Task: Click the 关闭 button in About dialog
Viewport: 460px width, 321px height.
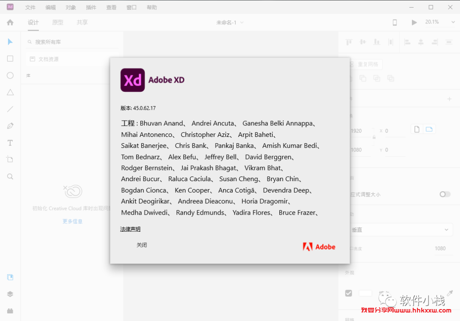Action: [x=142, y=245]
